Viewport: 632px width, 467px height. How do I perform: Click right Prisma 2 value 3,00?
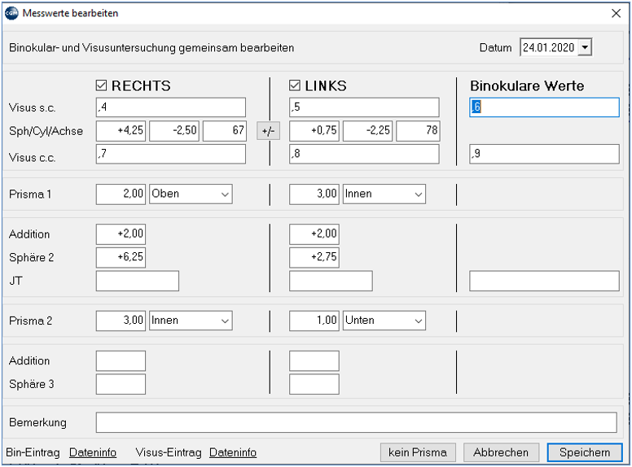[x=121, y=321]
